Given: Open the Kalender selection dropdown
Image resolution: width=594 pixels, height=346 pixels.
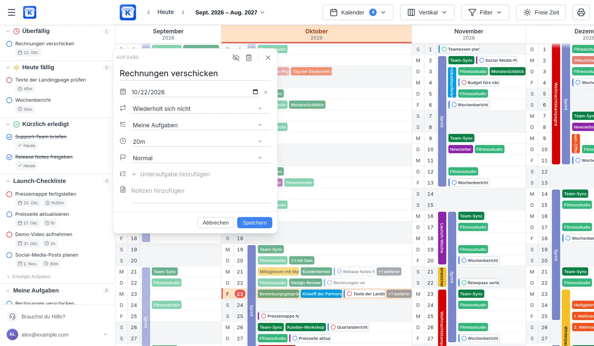Looking at the screenshot, I should tap(358, 12).
